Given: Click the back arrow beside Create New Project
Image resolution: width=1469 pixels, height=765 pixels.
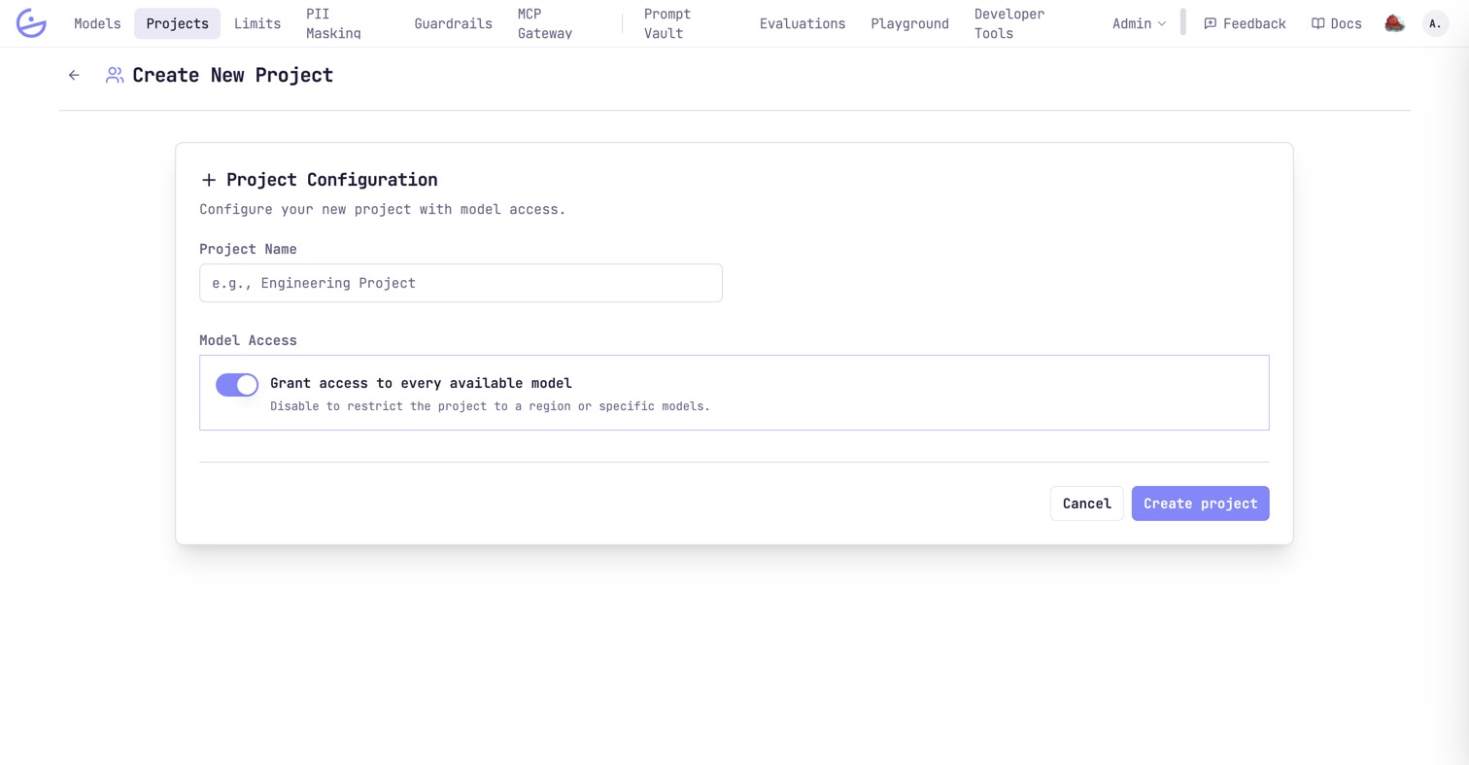Looking at the screenshot, I should click(74, 75).
